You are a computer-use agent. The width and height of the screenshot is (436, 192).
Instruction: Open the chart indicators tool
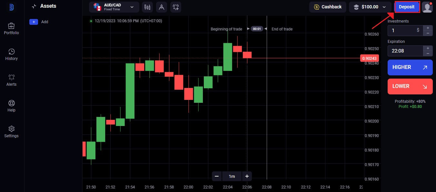(x=147, y=7)
